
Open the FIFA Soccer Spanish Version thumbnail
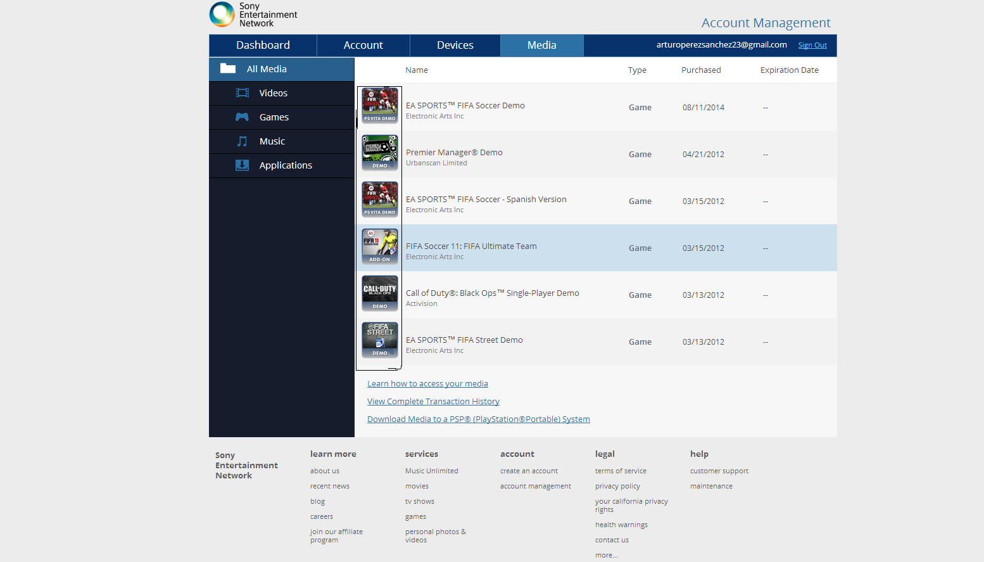[x=380, y=199]
